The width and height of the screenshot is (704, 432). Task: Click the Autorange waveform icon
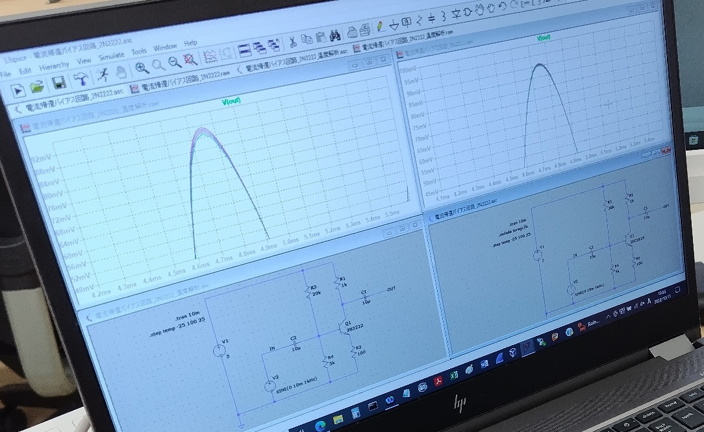[210, 56]
